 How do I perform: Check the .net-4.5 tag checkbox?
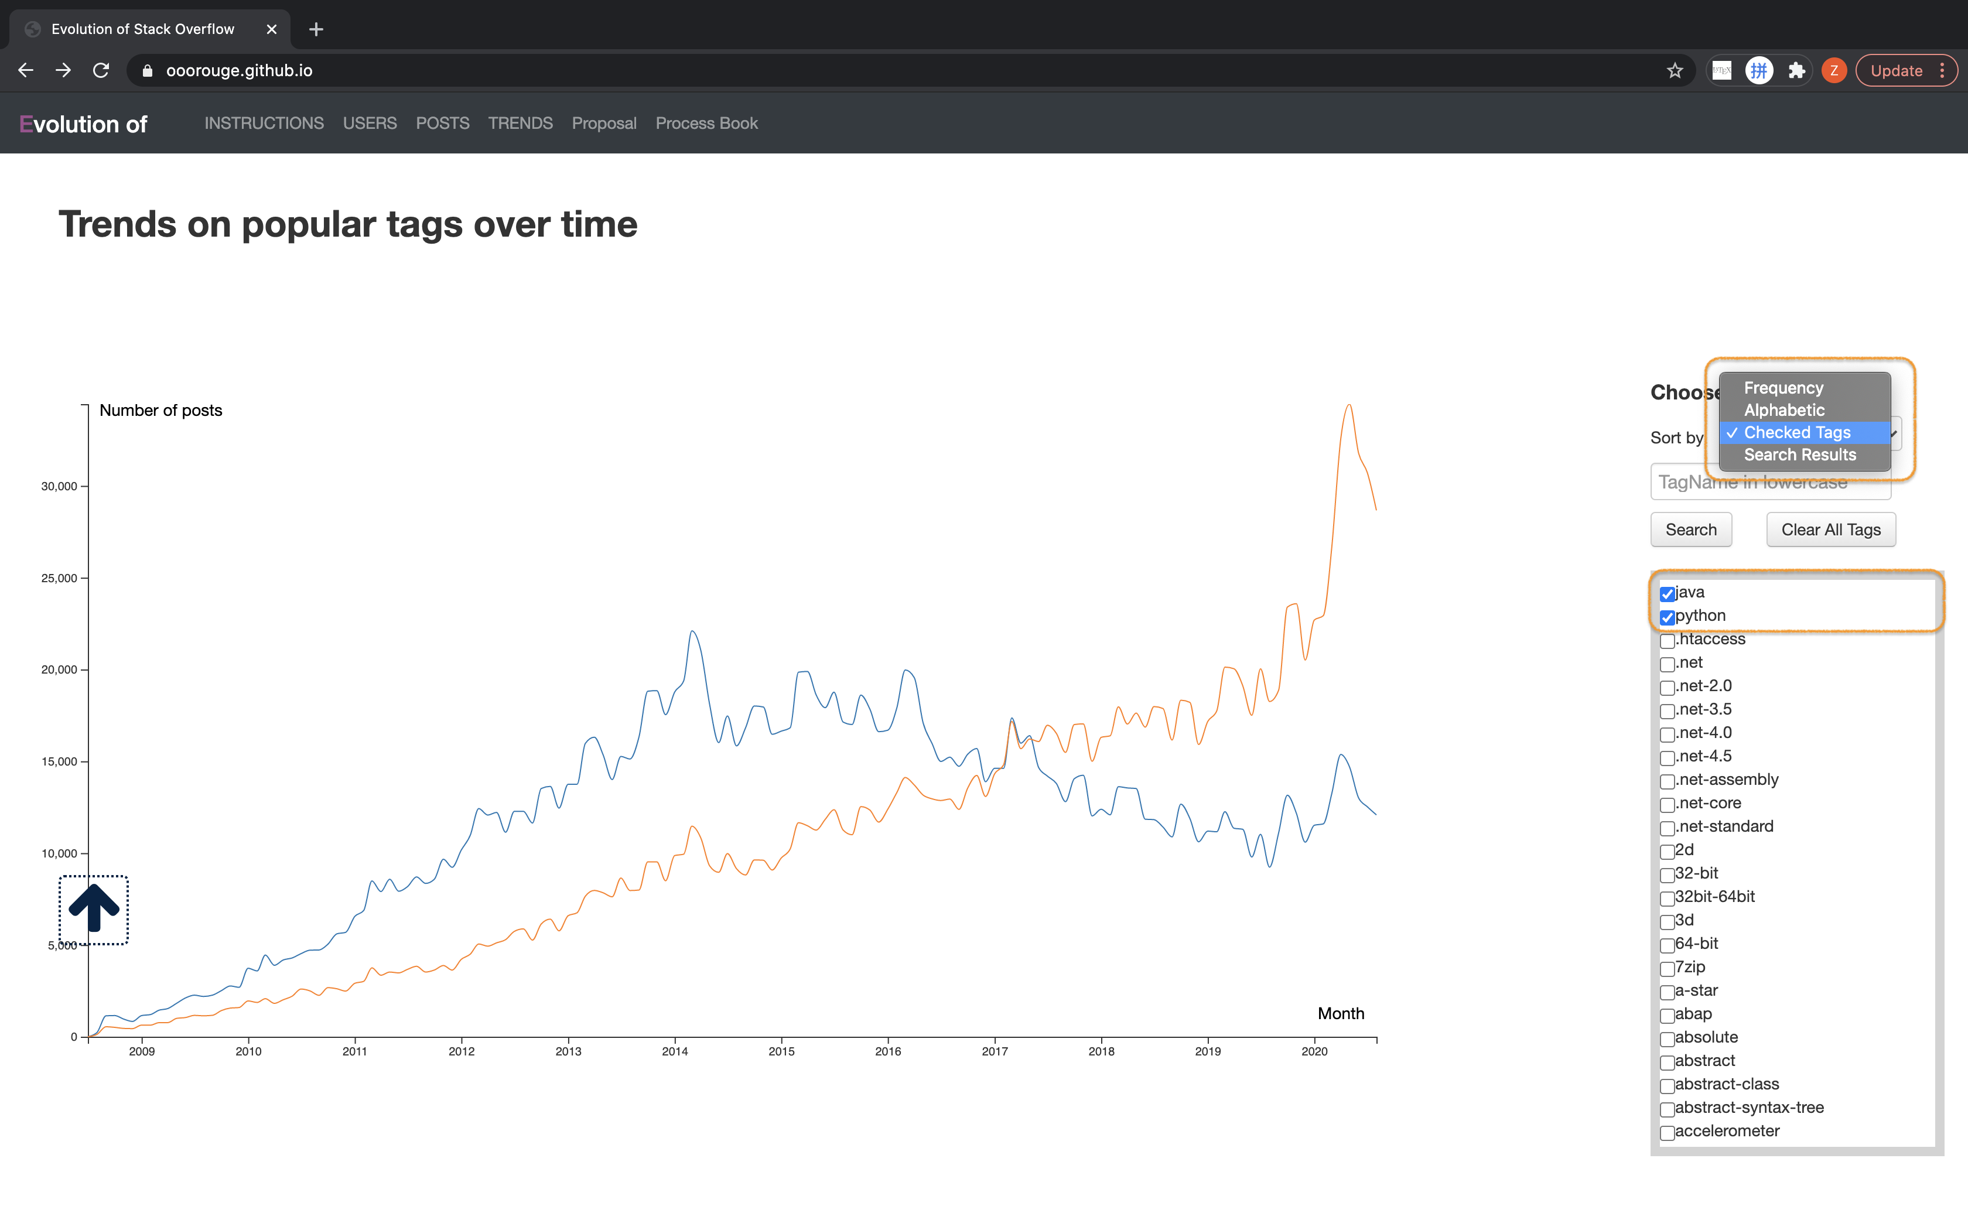point(1667,758)
